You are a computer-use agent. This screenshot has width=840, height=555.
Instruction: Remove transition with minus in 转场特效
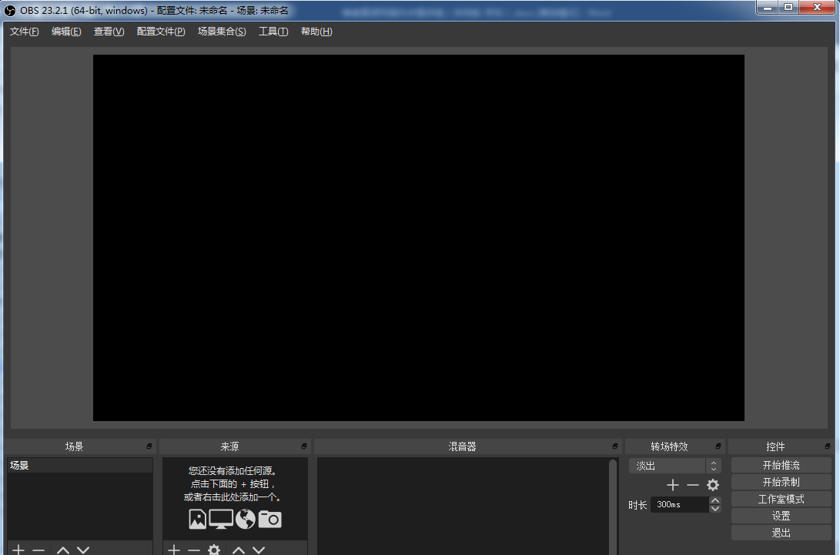[x=693, y=485]
